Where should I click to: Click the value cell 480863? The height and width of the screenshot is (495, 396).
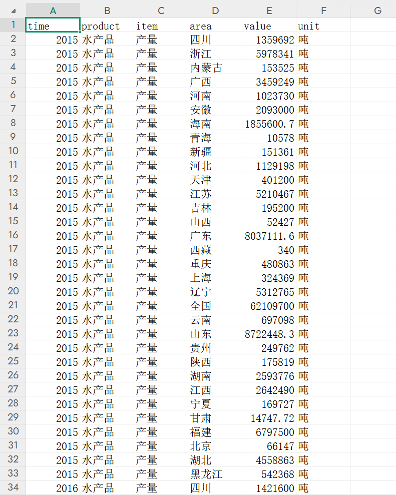[269, 263]
